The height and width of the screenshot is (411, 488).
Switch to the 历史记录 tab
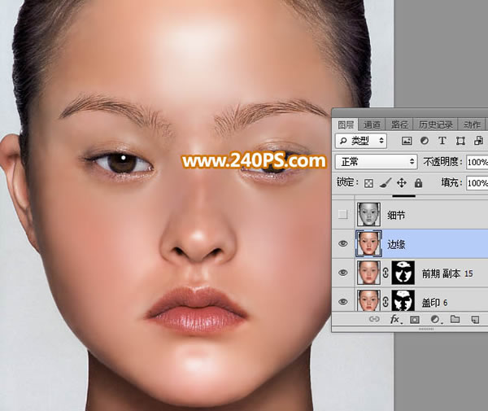click(435, 125)
